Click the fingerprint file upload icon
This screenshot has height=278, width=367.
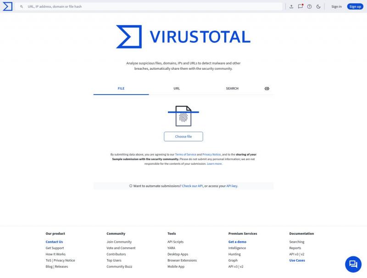183,116
